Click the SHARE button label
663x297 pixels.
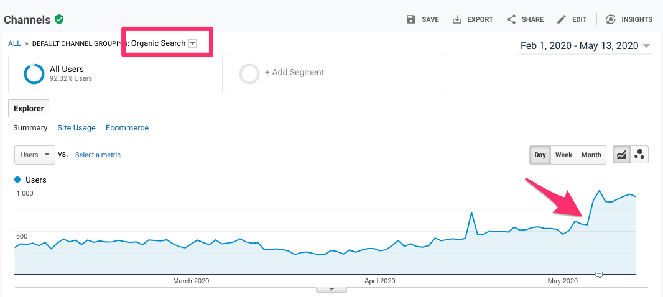[x=533, y=19]
